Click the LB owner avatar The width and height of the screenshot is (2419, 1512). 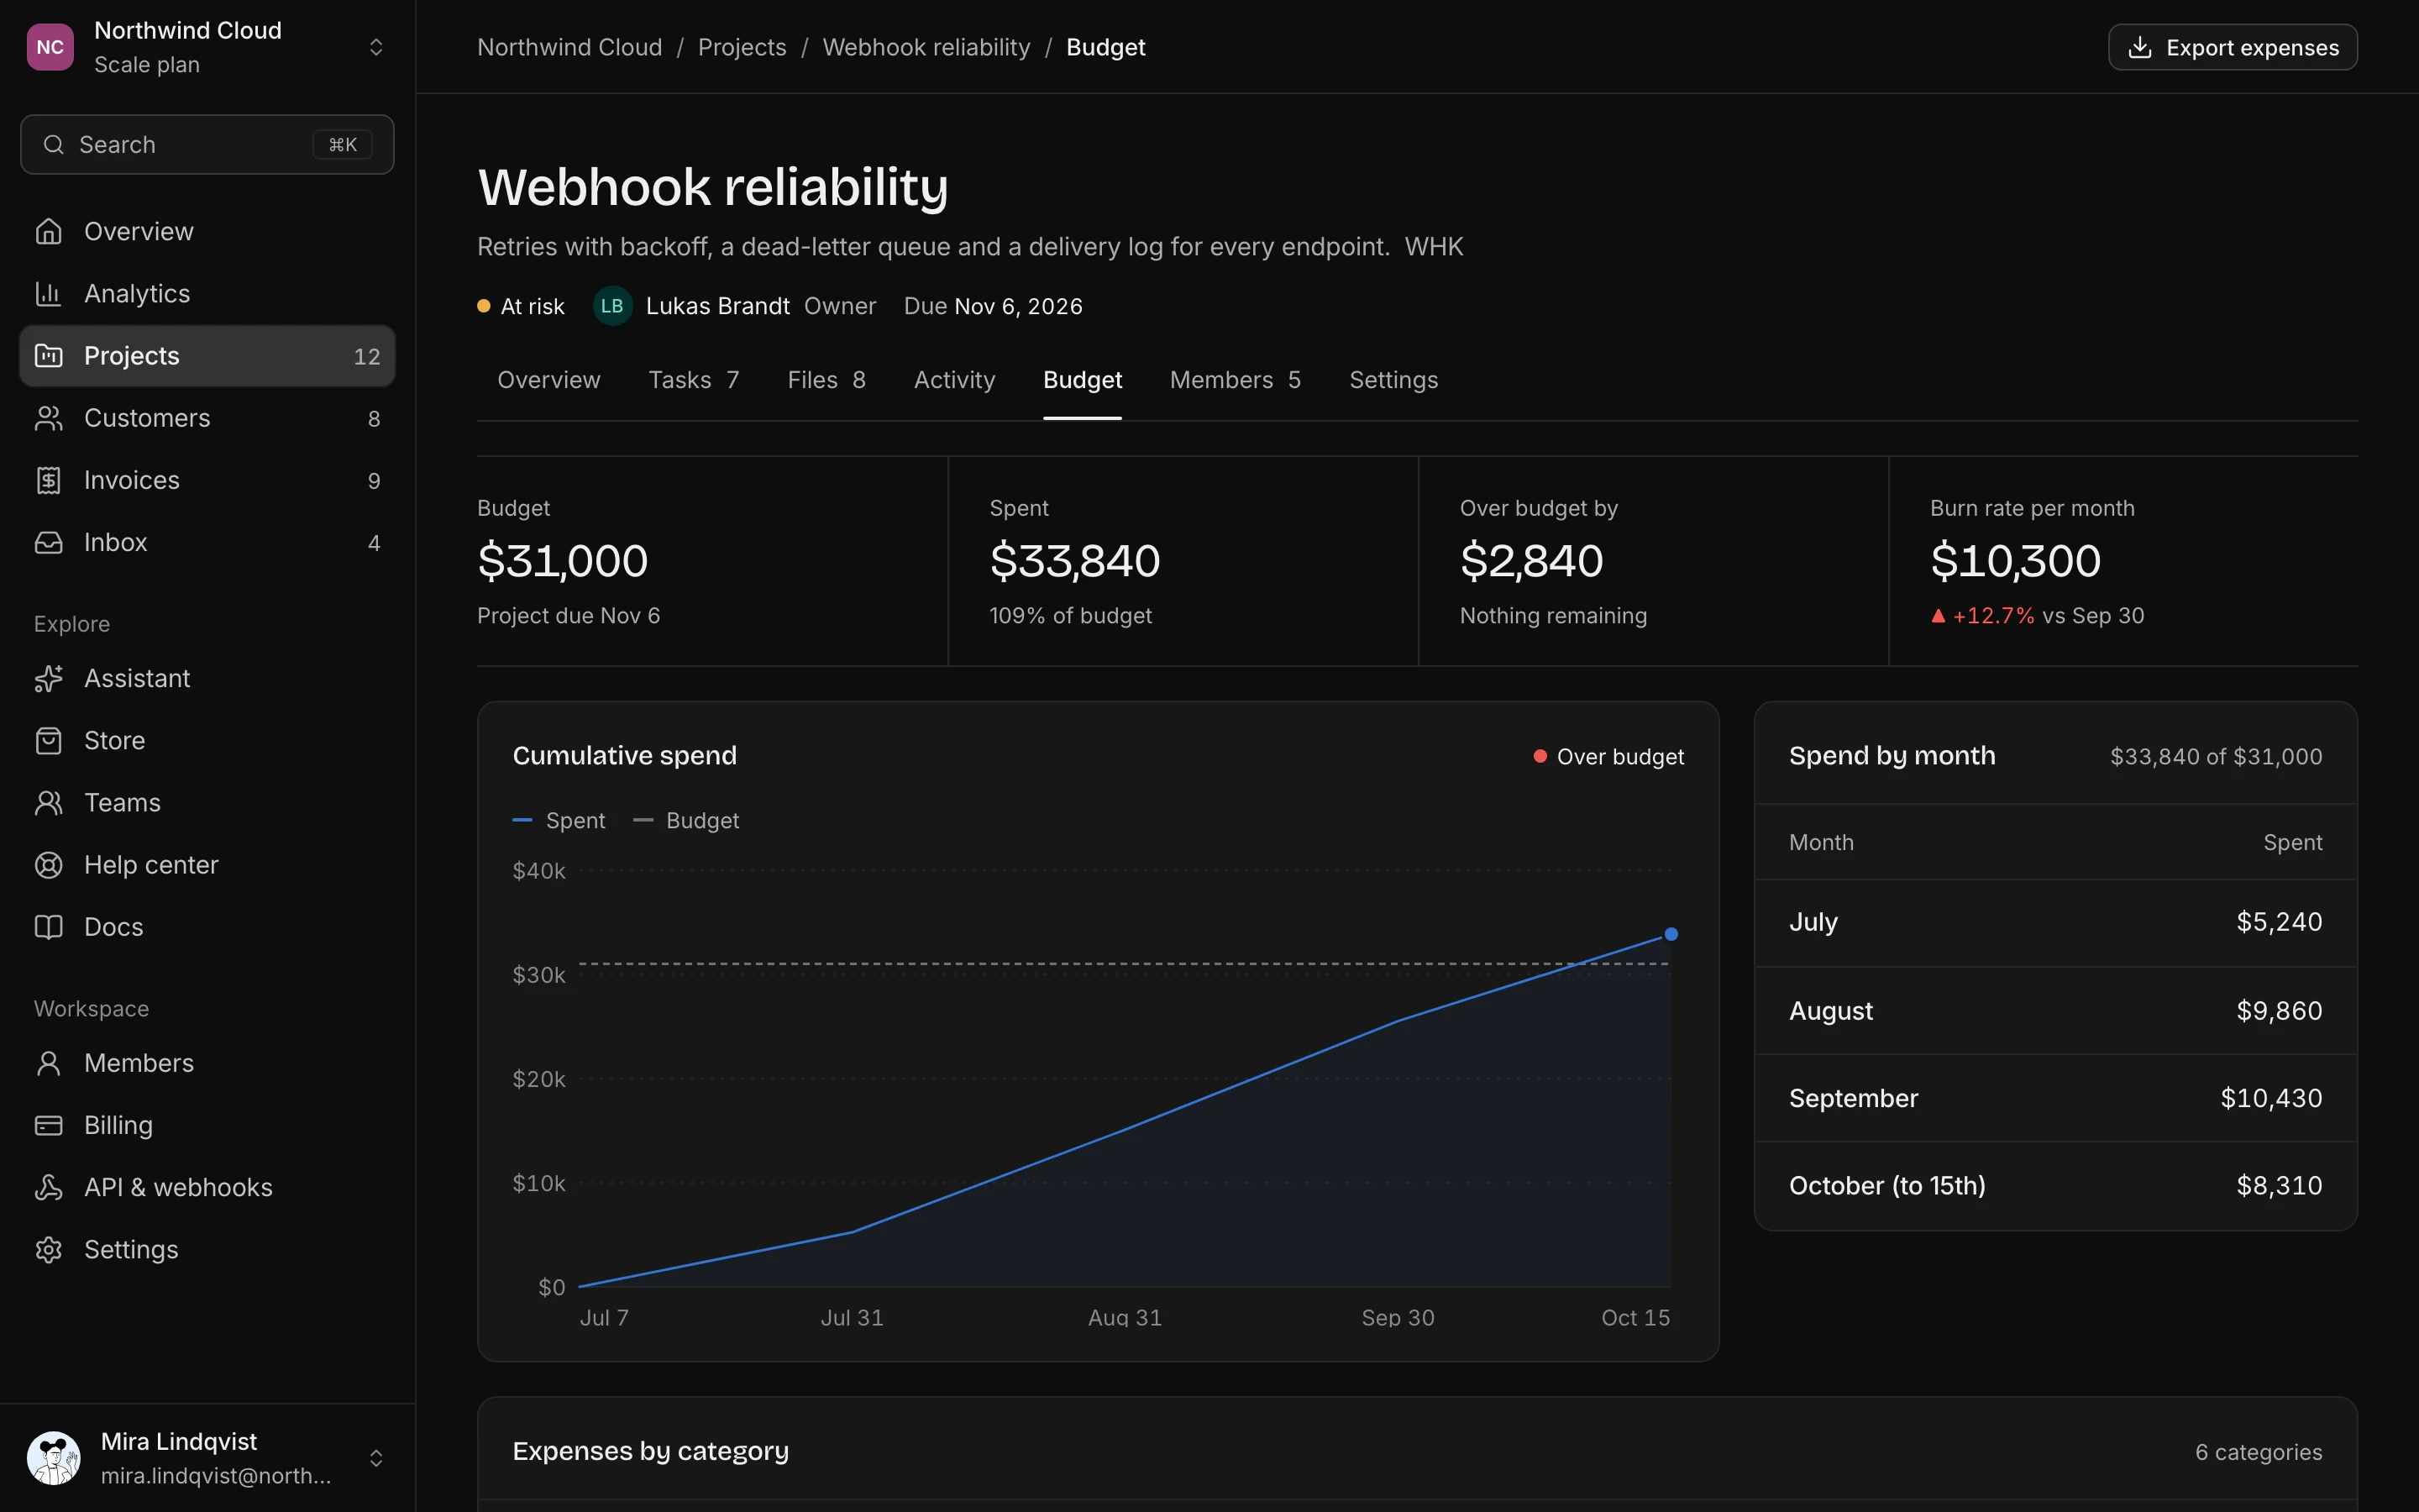611,306
